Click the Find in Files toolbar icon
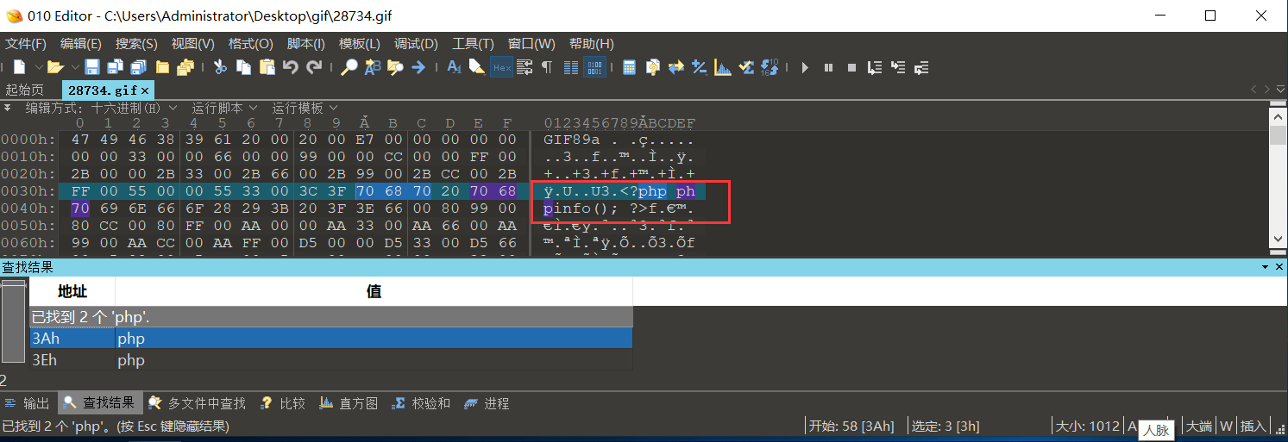The height and width of the screenshot is (442, 1288). click(x=395, y=67)
